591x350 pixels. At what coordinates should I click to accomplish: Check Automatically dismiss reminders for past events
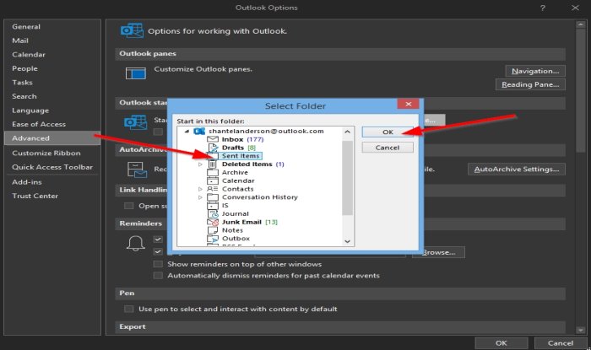click(158, 276)
